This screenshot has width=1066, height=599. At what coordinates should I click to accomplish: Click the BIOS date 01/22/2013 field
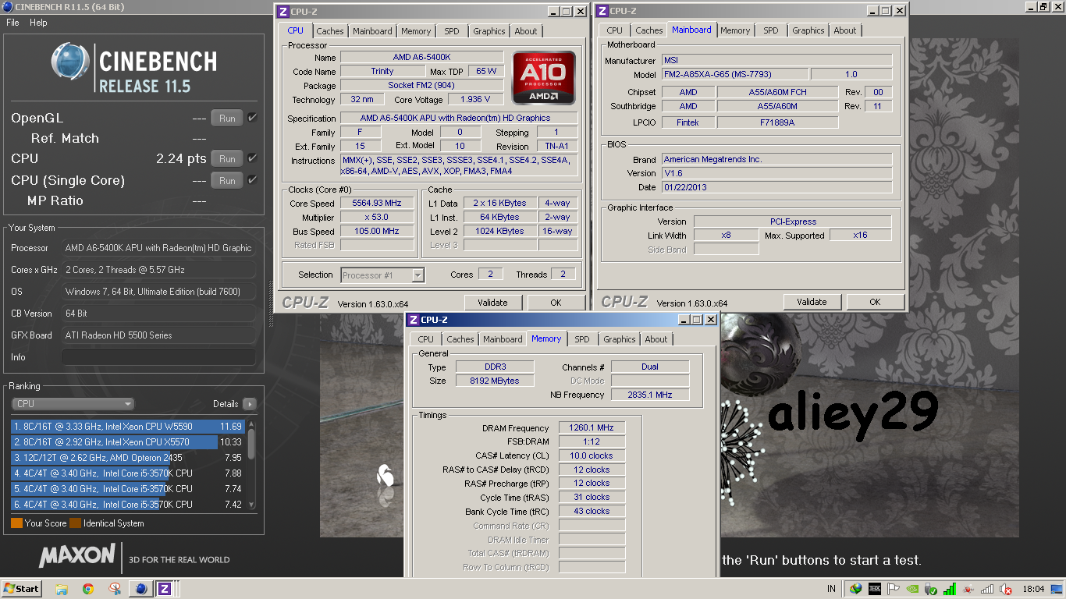click(x=776, y=188)
